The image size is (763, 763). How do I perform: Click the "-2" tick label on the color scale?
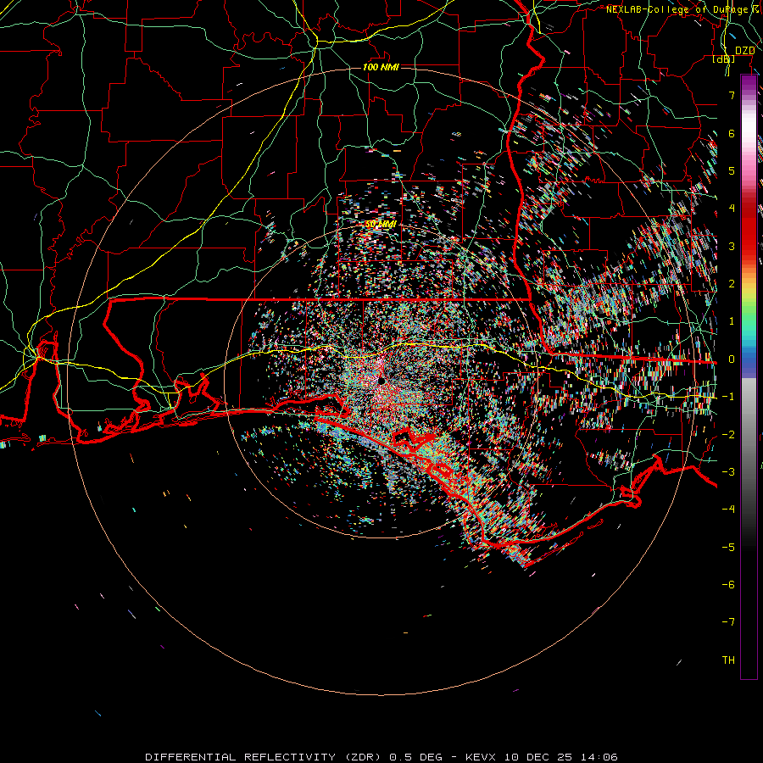[x=728, y=435]
